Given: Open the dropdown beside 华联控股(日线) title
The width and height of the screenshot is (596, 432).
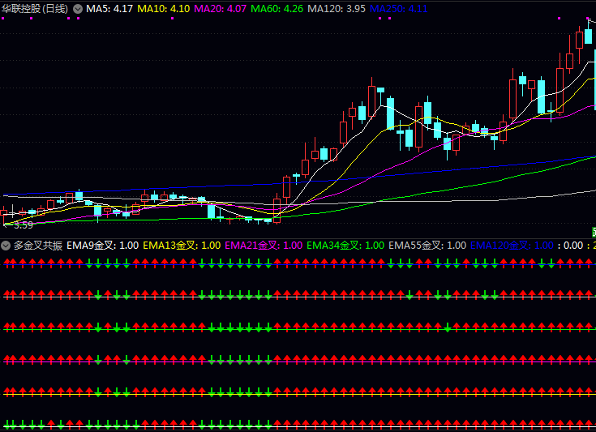Looking at the screenshot, I should click(78, 8).
